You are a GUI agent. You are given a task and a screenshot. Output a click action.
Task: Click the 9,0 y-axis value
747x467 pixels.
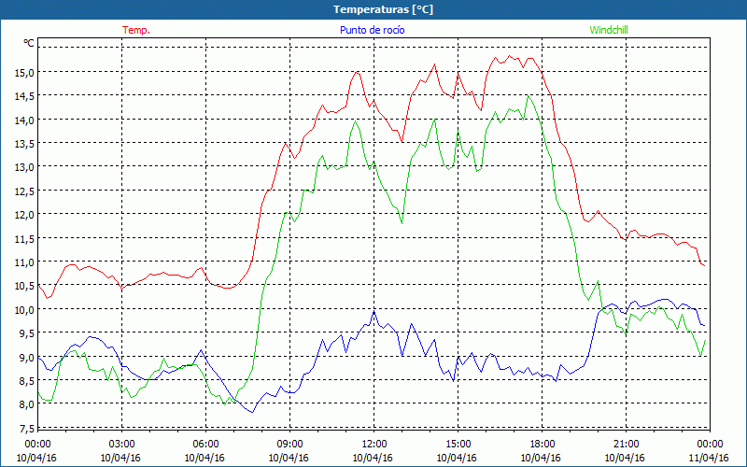[x=28, y=357]
